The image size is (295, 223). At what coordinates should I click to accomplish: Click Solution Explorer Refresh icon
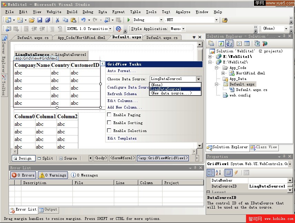pyautogui.click(x=221, y=43)
